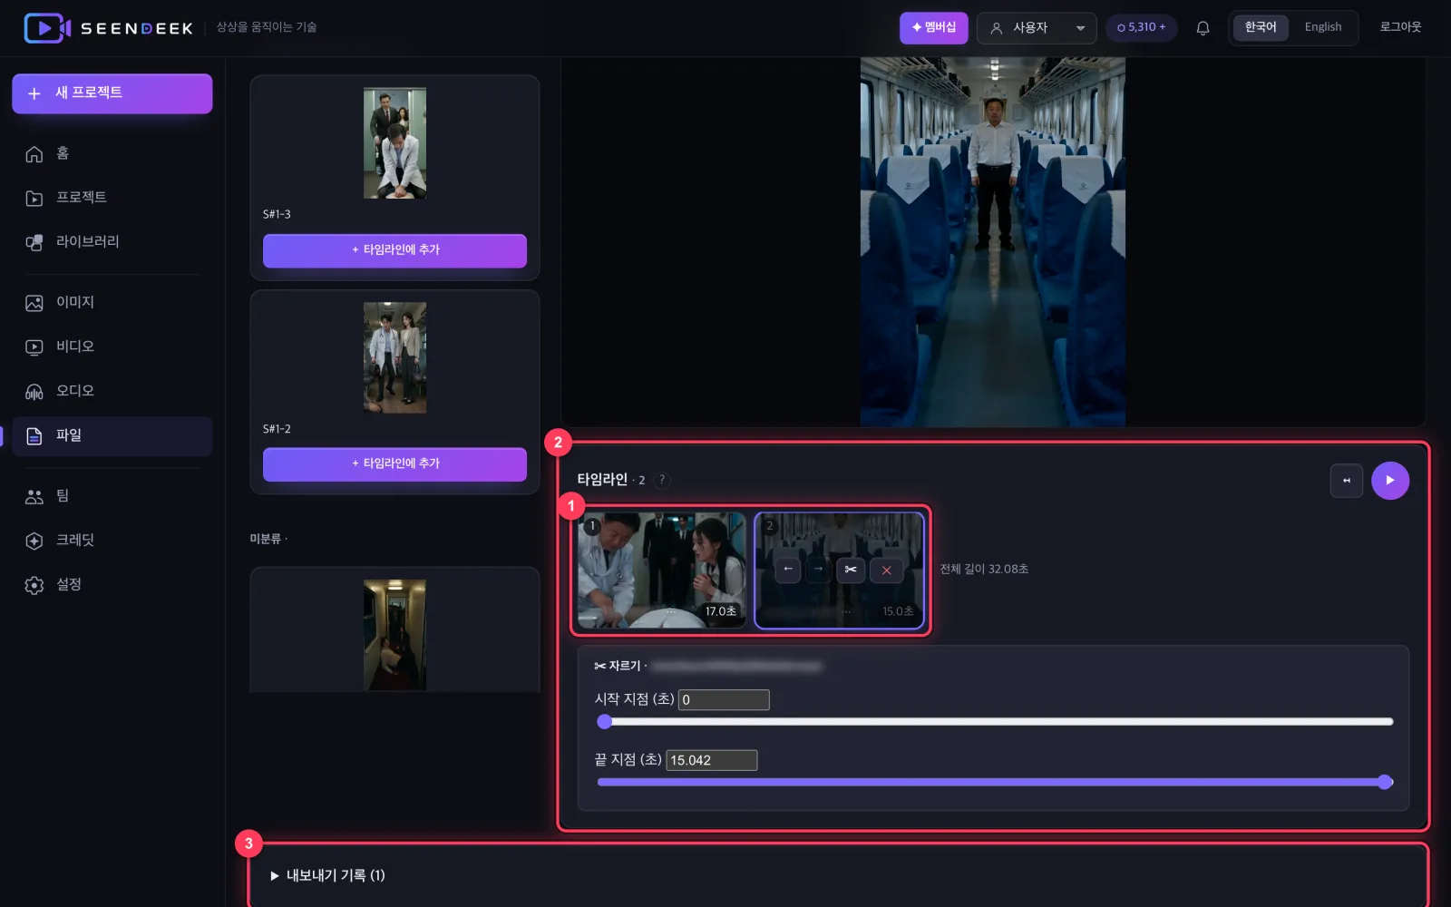The image size is (1451, 907).
Task: Add S#1-3 clip to timeline
Action: 394,250
